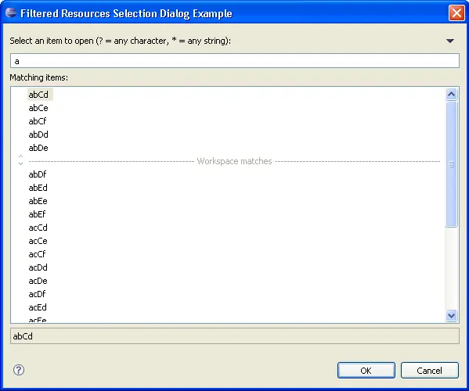Select the acDe item
The height and width of the screenshot is (391, 469).
click(x=38, y=281)
